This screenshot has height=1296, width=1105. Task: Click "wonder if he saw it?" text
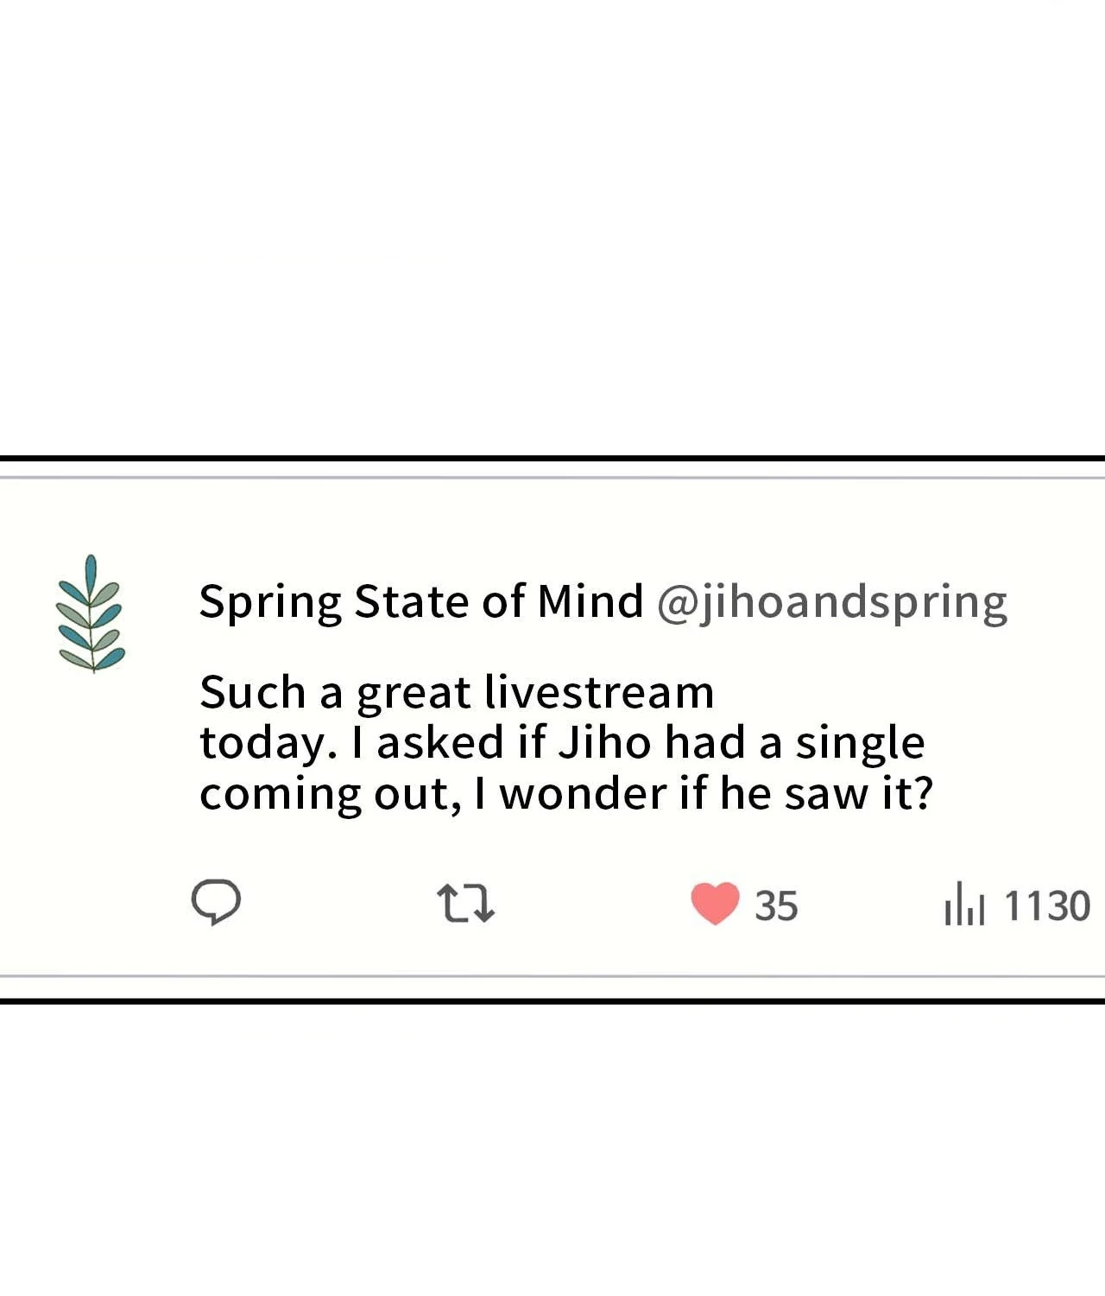(717, 793)
